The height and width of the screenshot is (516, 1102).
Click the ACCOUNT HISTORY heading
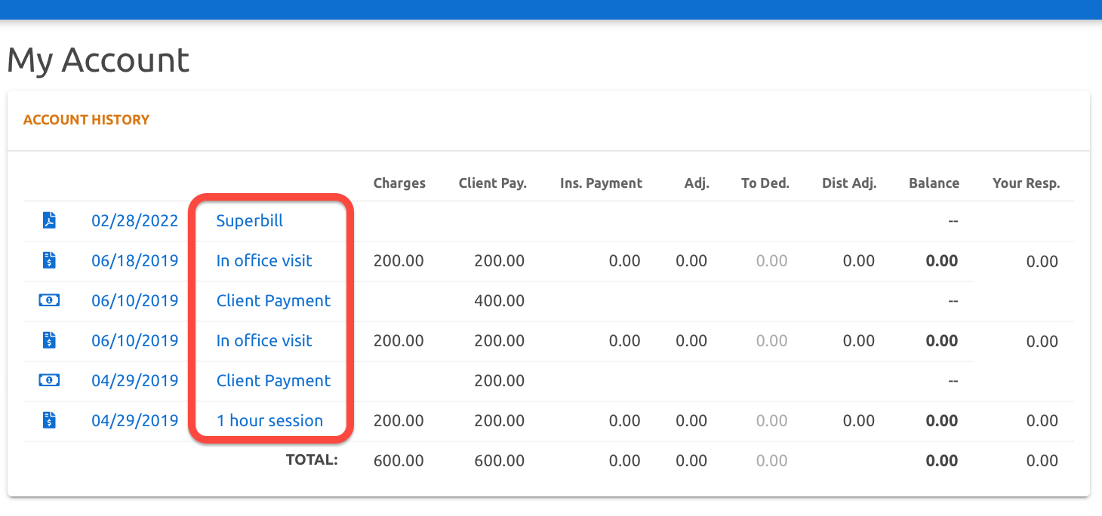point(86,119)
